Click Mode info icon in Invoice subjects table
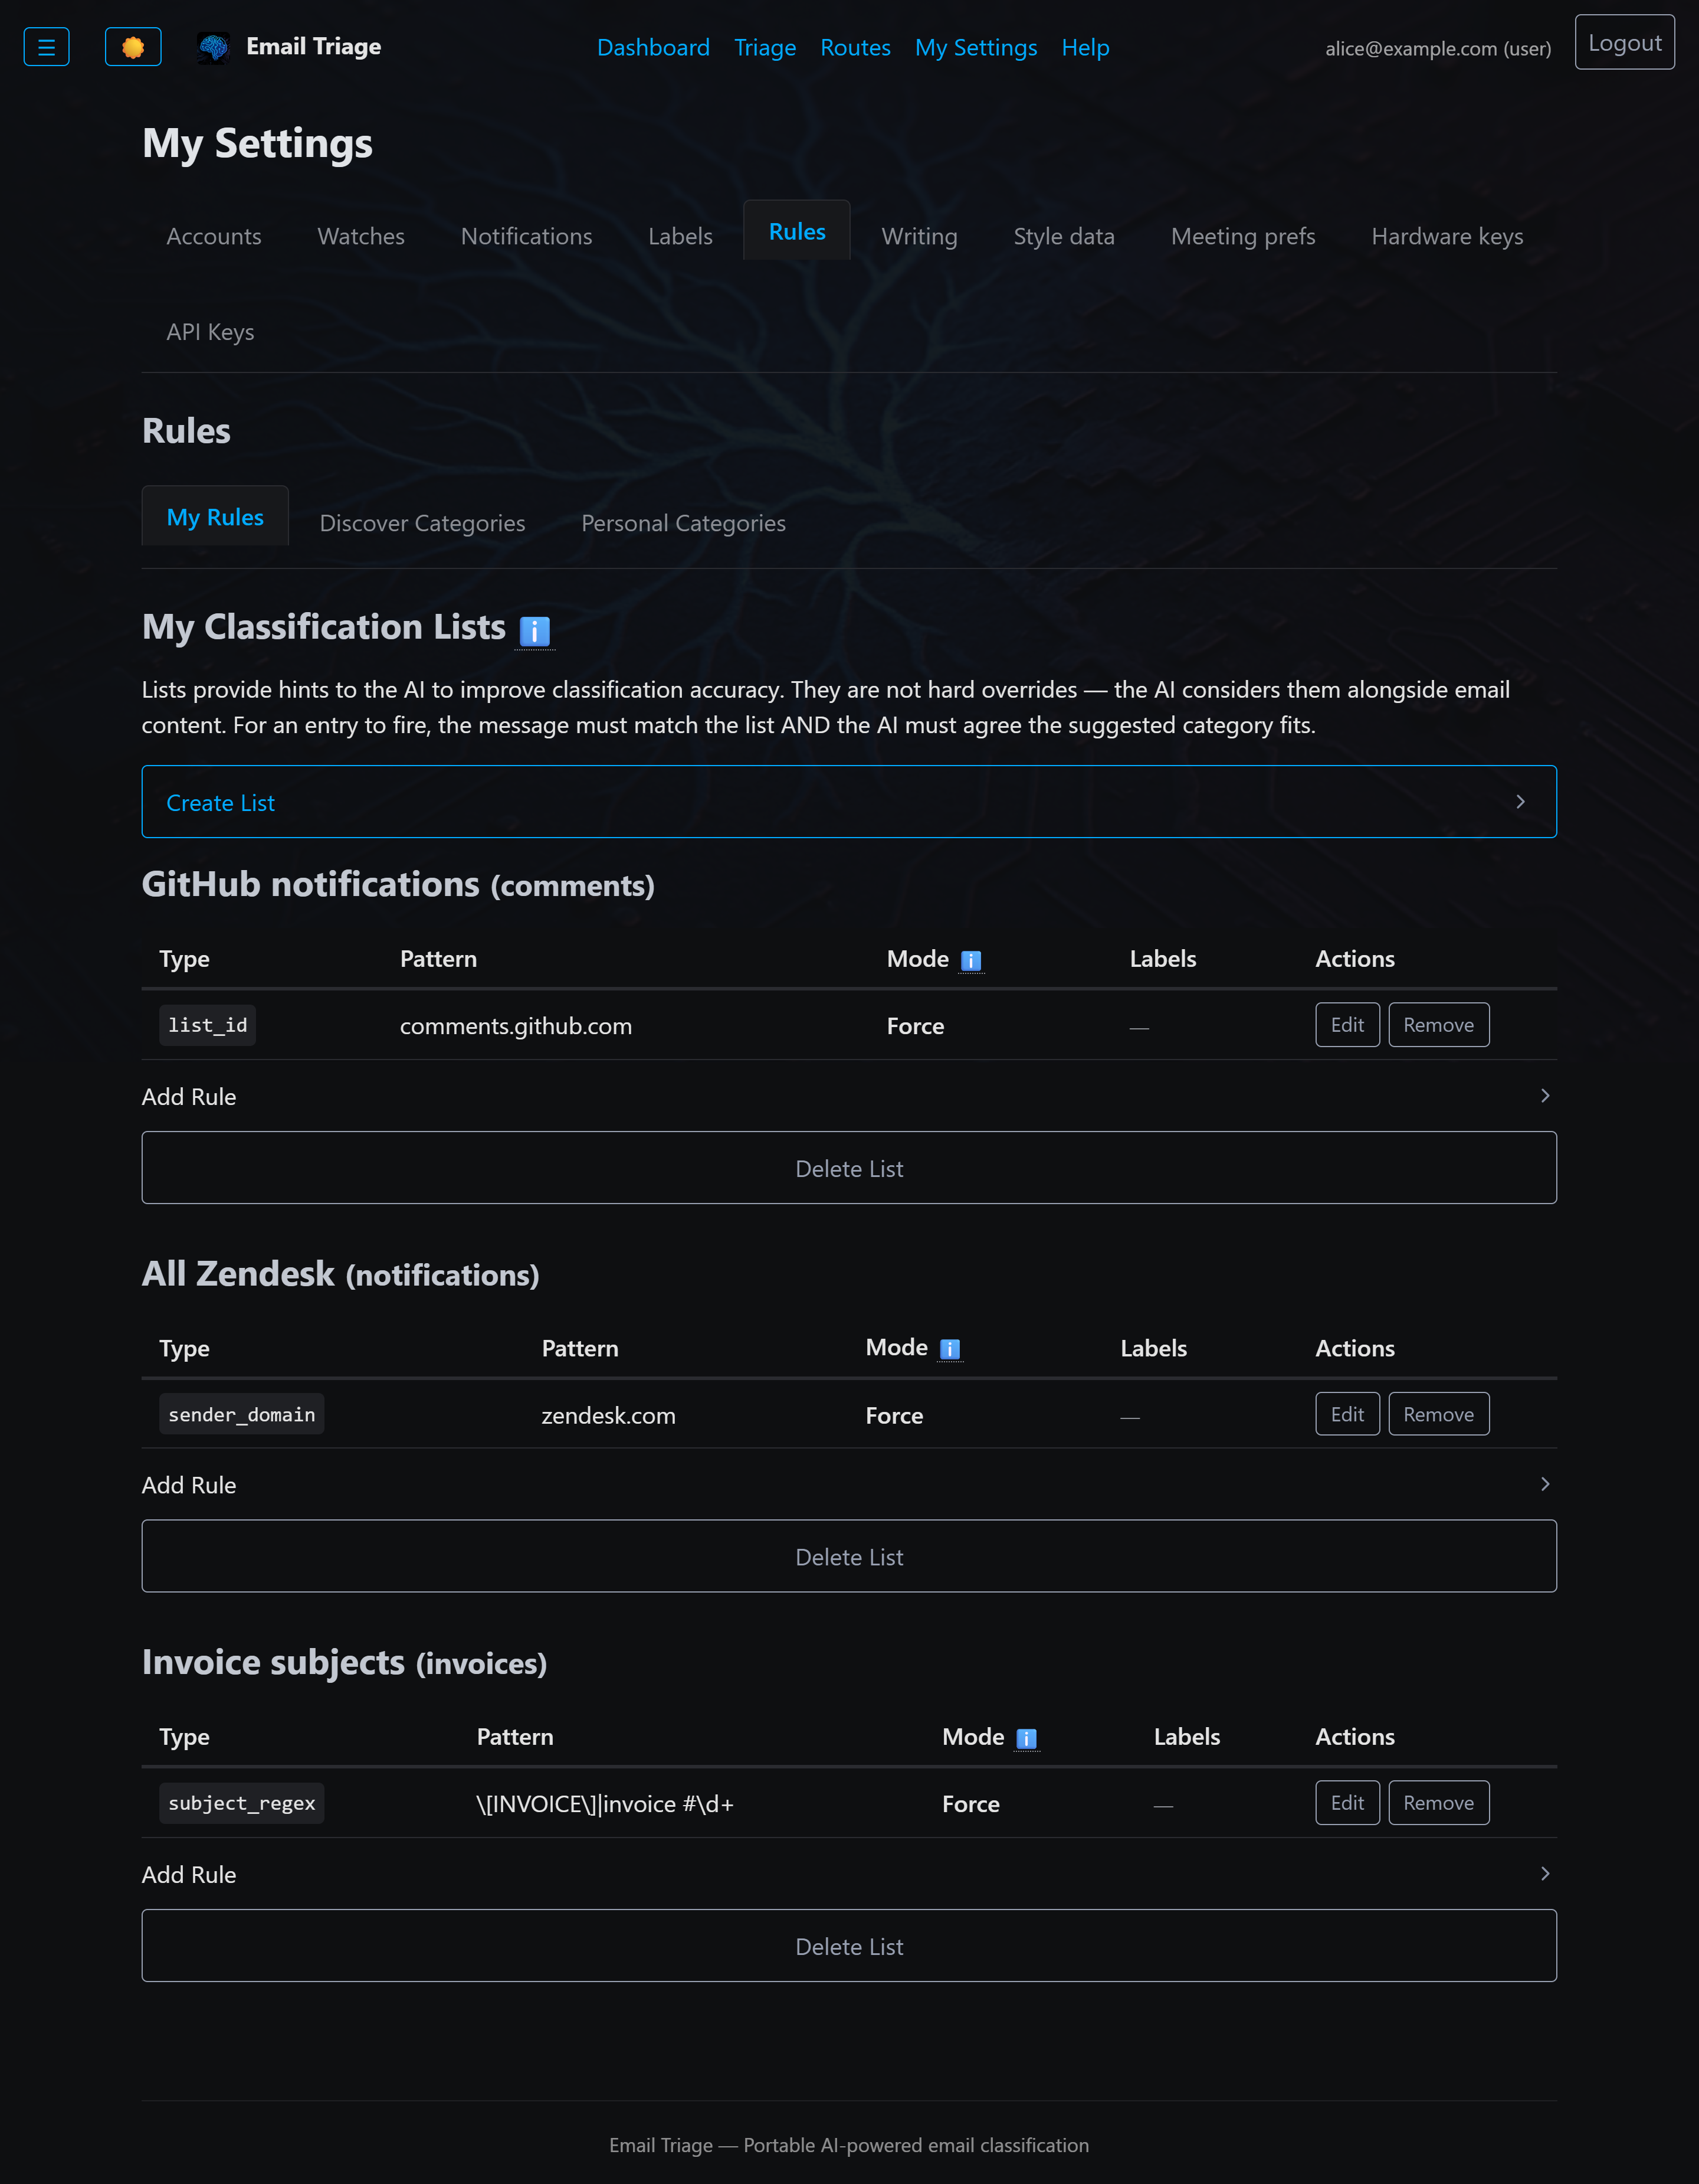Image resolution: width=1699 pixels, height=2184 pixels. pos(1026,1739)
